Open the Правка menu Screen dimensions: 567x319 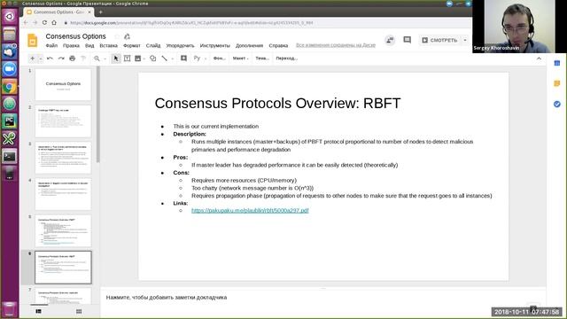click(71, 45)
